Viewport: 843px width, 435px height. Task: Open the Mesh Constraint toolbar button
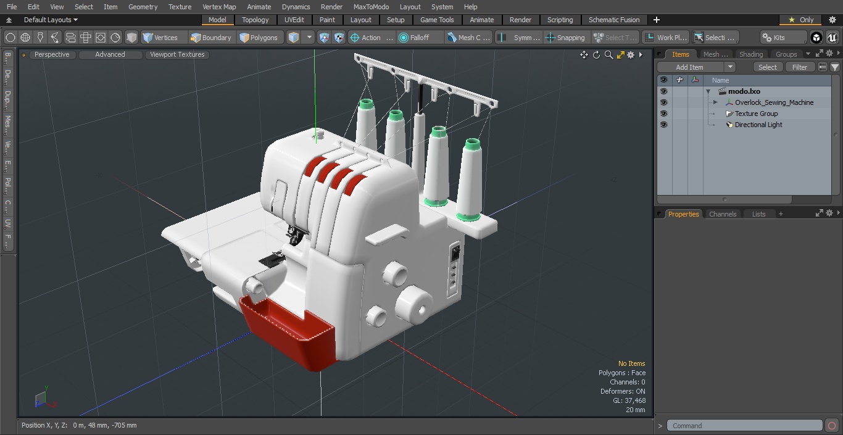[x=469, y=38]
